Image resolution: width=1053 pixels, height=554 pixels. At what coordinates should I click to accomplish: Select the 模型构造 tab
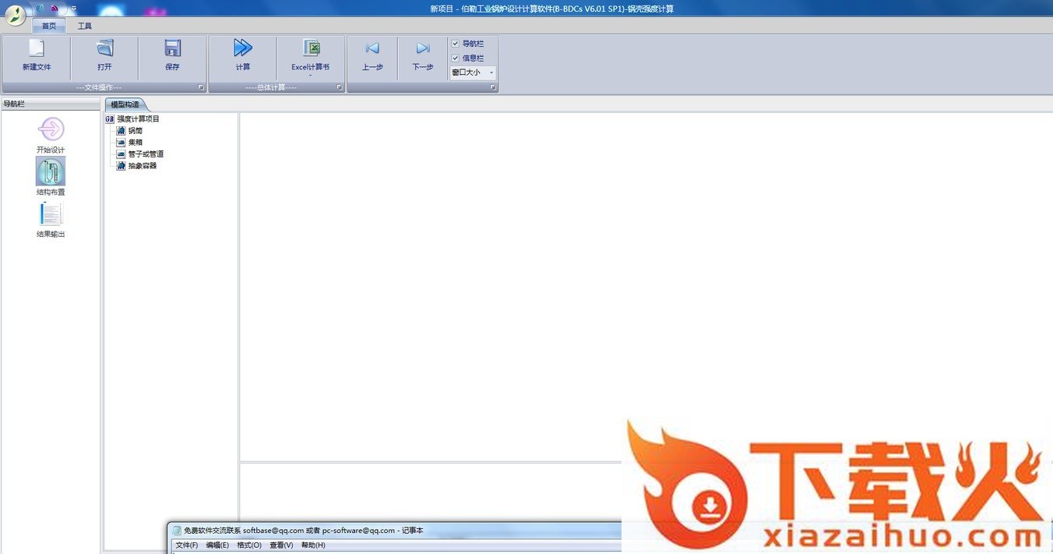[x=125, y=104]
